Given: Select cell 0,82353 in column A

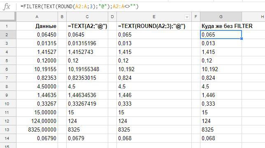Looking at the screenshot, I should (x=37, y=78).
